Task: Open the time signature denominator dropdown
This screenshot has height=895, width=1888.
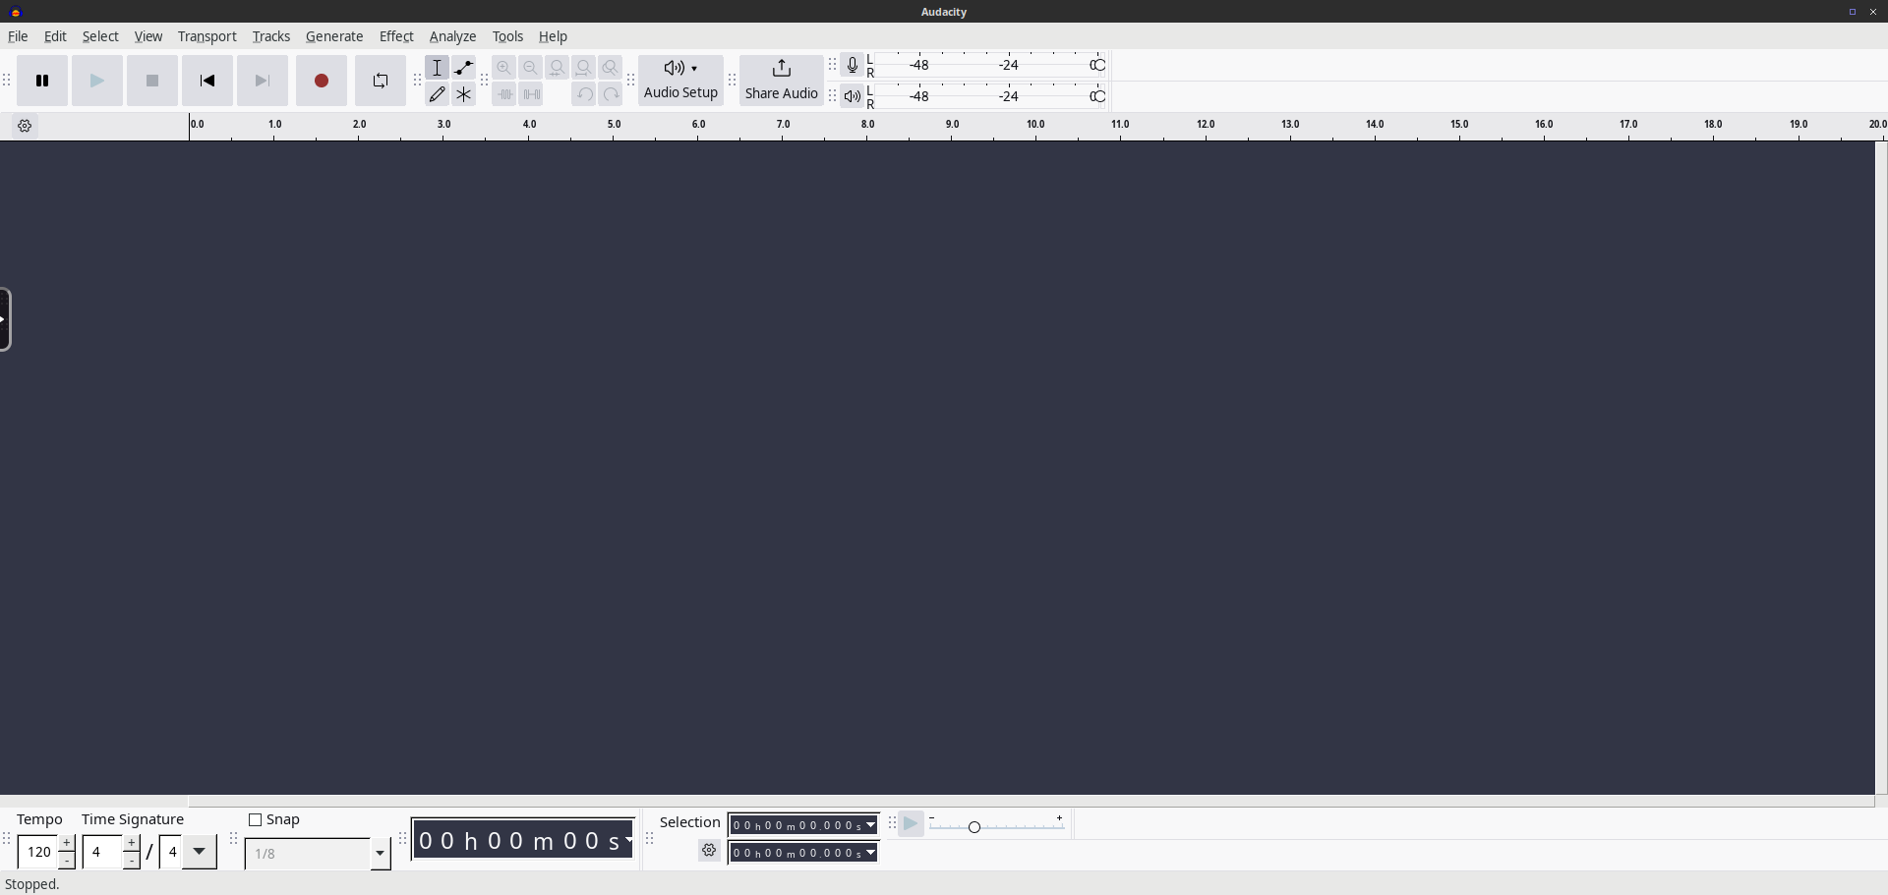Action: tap(200, 852)
